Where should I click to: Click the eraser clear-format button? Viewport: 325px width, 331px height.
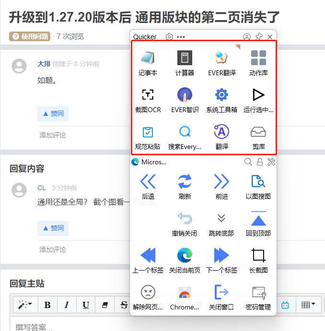105,305
